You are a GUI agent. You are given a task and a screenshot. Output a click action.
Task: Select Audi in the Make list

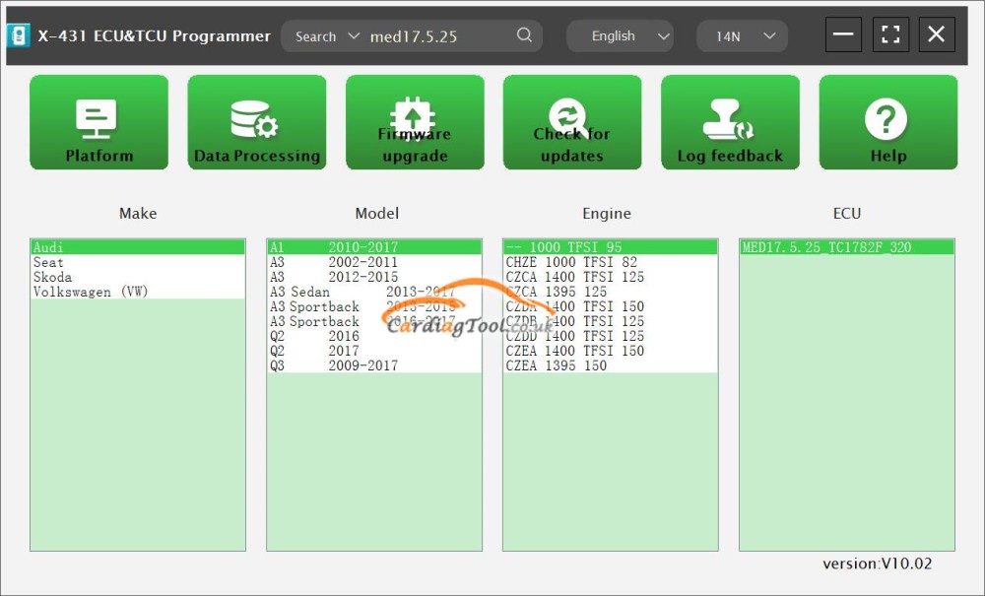tap(138, 247)
